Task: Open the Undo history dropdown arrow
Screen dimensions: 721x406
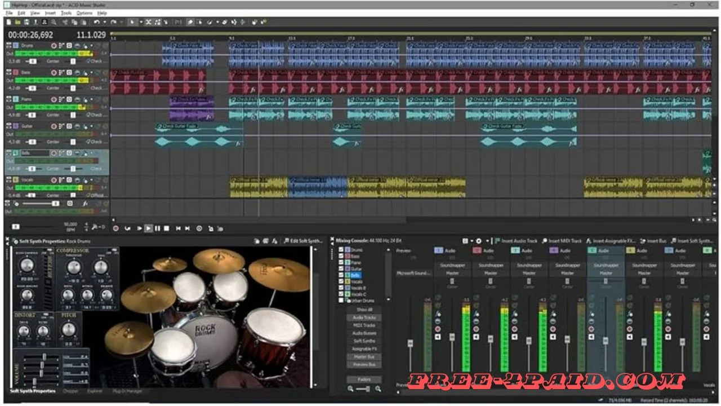Action: coord(104,22)
